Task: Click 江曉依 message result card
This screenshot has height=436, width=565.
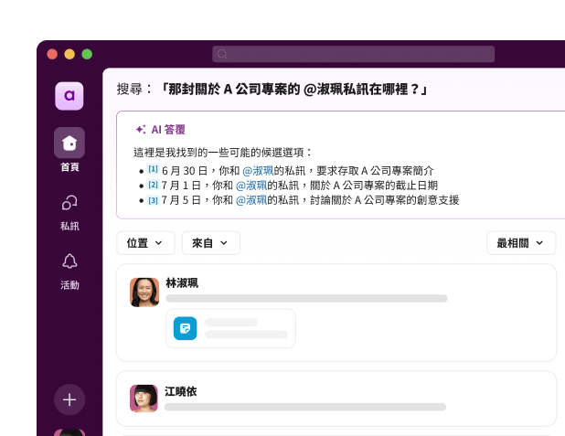Action: click(x=336, y=399)
